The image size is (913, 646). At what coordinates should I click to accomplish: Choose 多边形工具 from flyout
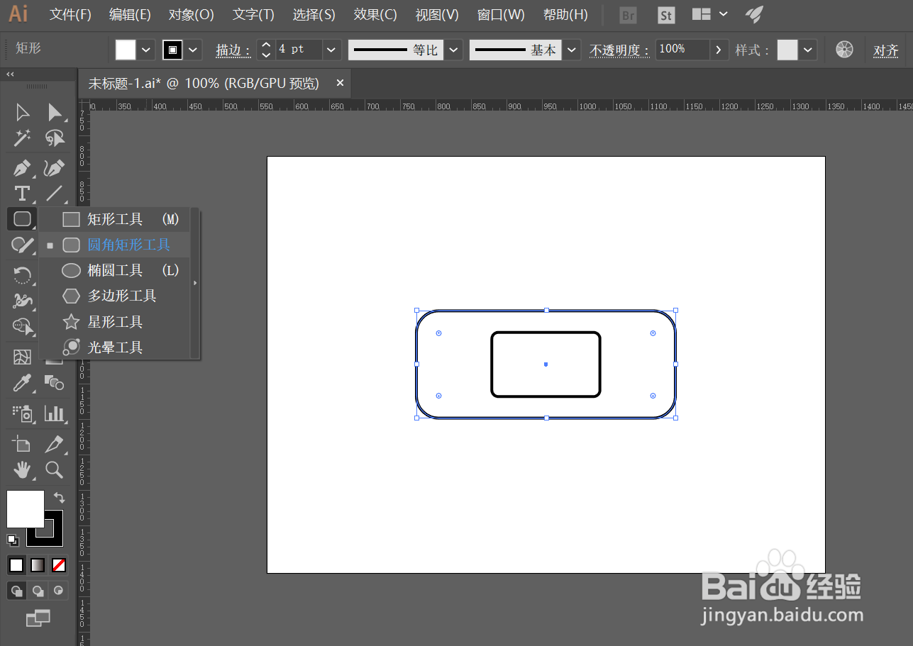coord(114,296)
